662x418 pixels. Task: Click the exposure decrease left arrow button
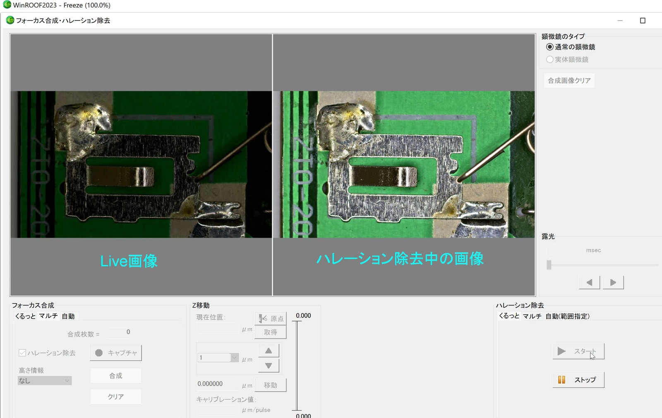click(590, 282)
